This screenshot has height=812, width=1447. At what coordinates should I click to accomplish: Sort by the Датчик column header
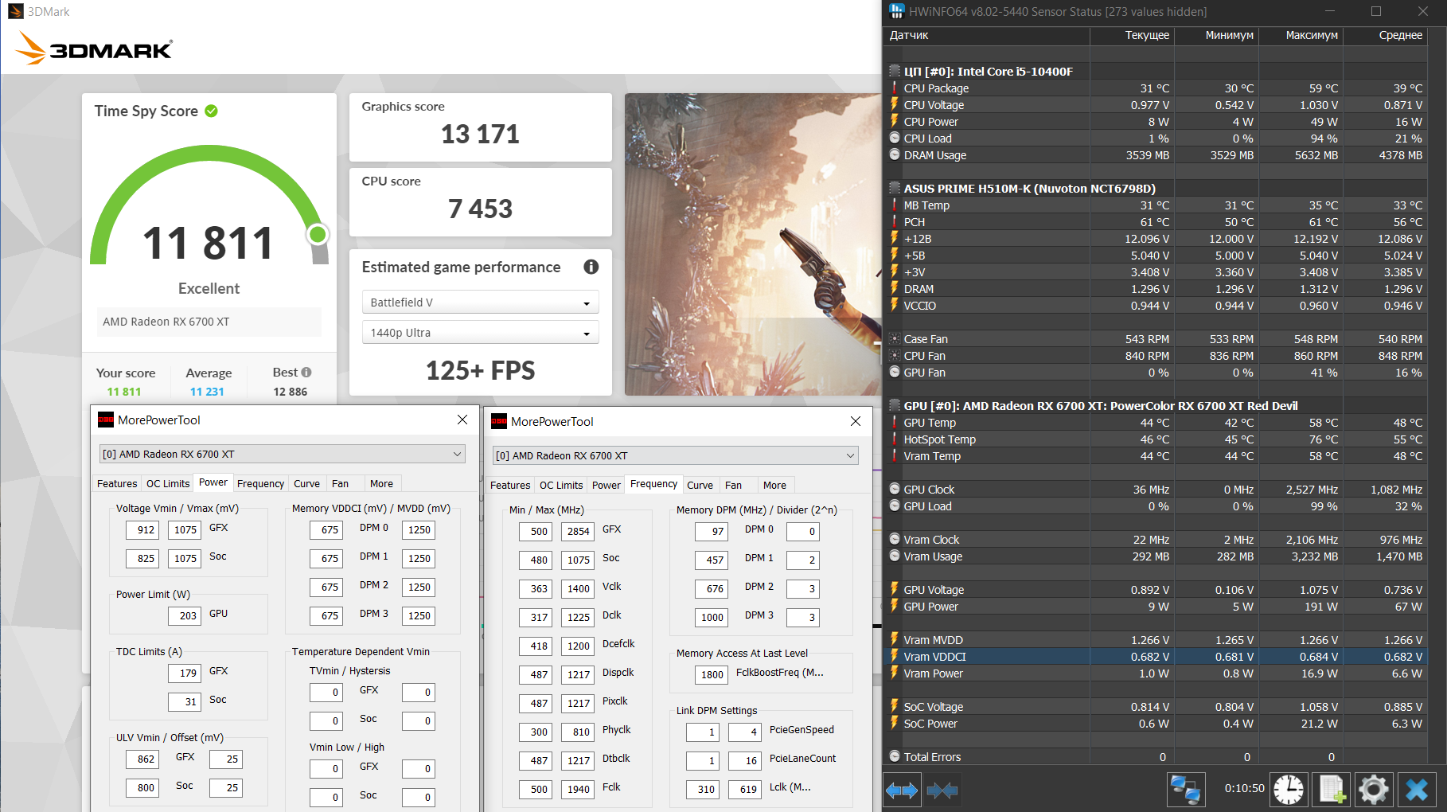(x=986, y=35)
